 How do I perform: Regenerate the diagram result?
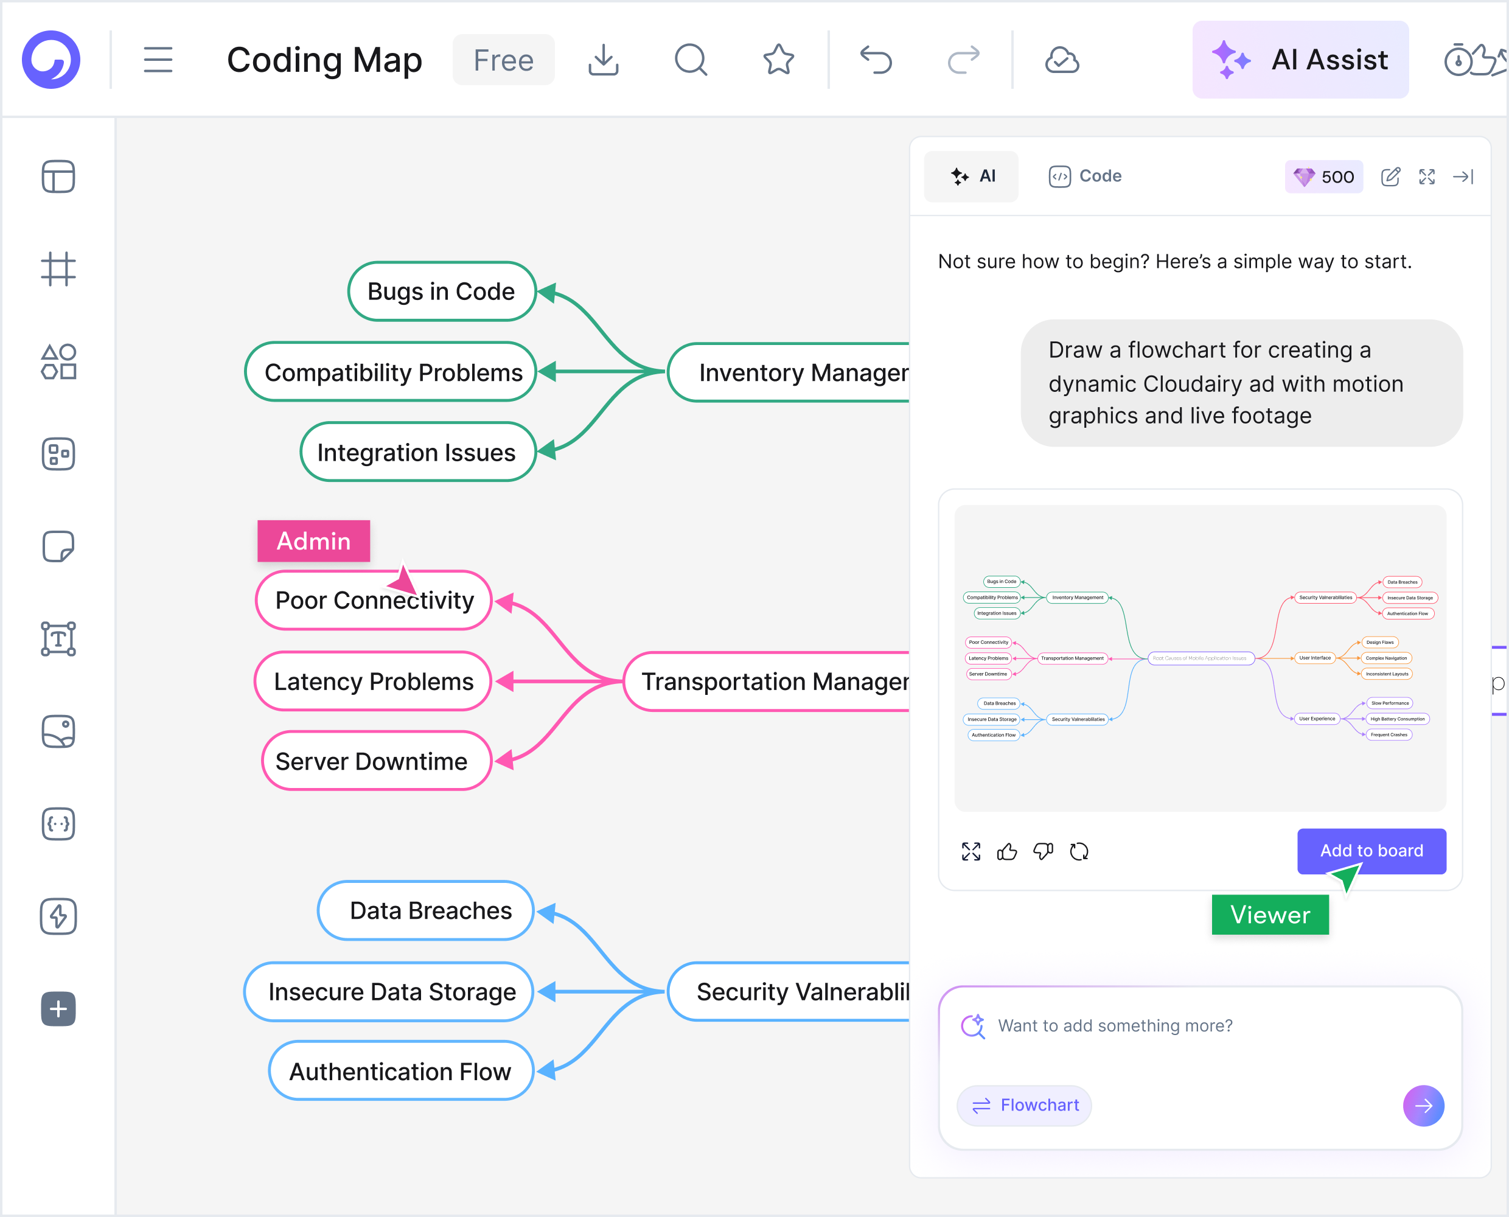(x=1079, y=852)
